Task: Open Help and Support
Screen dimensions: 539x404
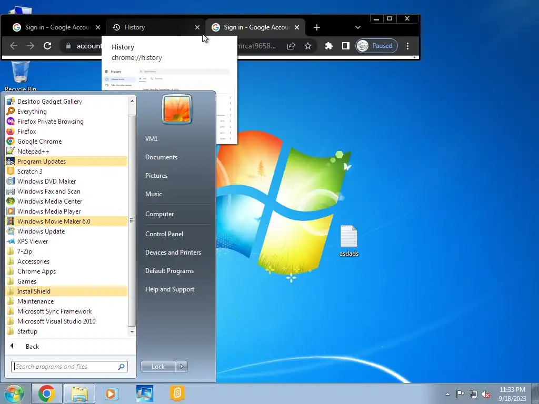Action: 170,290
